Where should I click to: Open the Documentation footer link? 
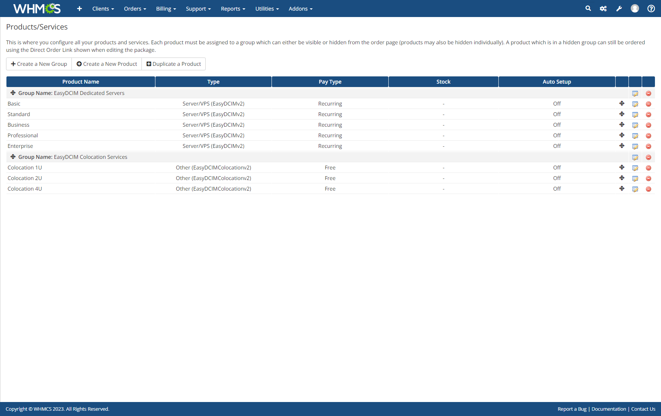(x=609, y=409)
